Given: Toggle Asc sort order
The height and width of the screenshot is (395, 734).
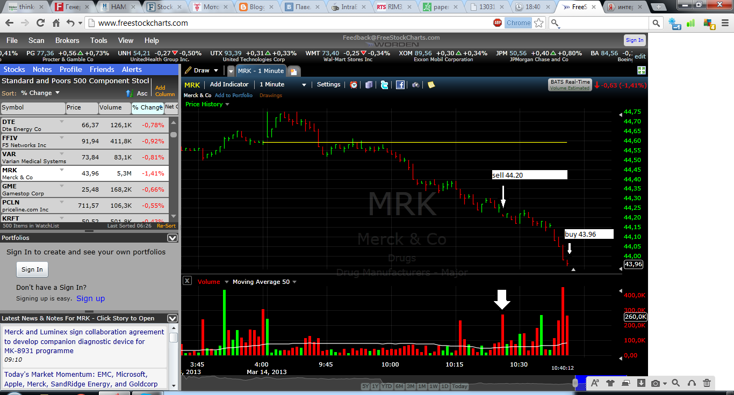Looking at the screenshot, I should click(137, 93).
